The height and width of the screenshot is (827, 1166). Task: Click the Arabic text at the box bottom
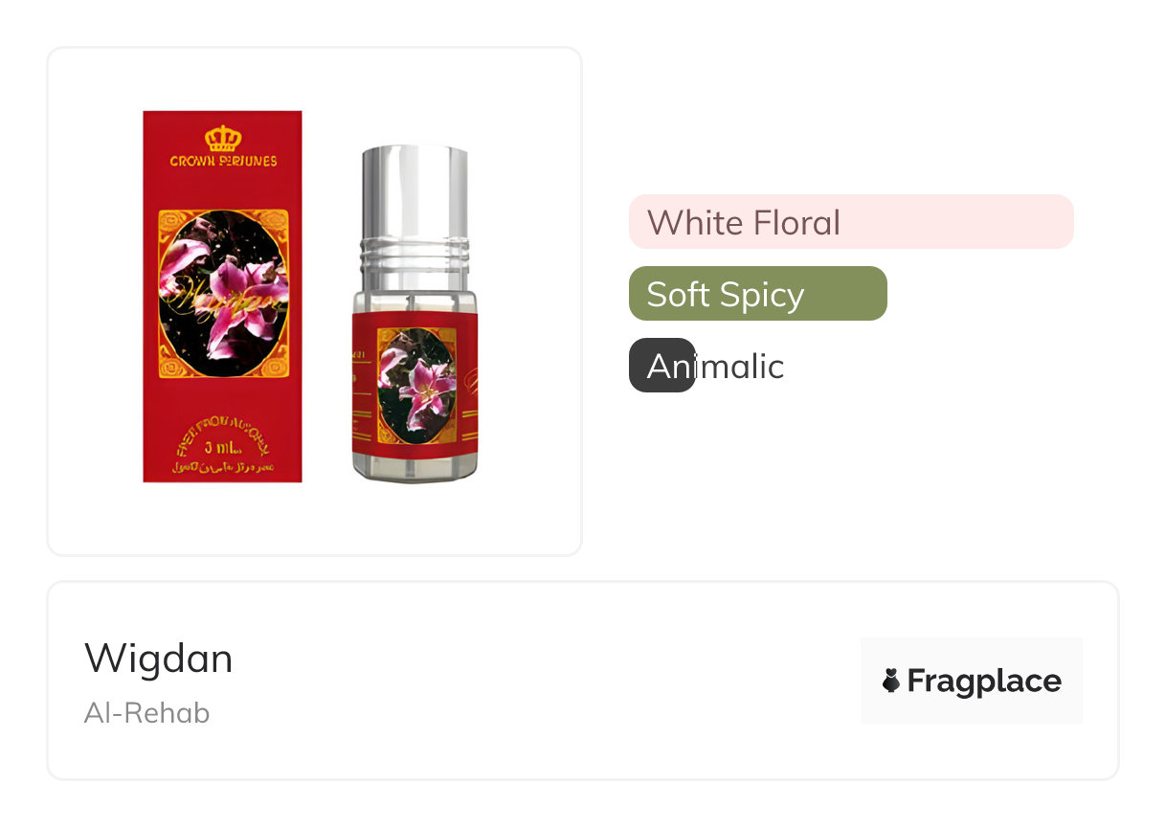point(222,467)
